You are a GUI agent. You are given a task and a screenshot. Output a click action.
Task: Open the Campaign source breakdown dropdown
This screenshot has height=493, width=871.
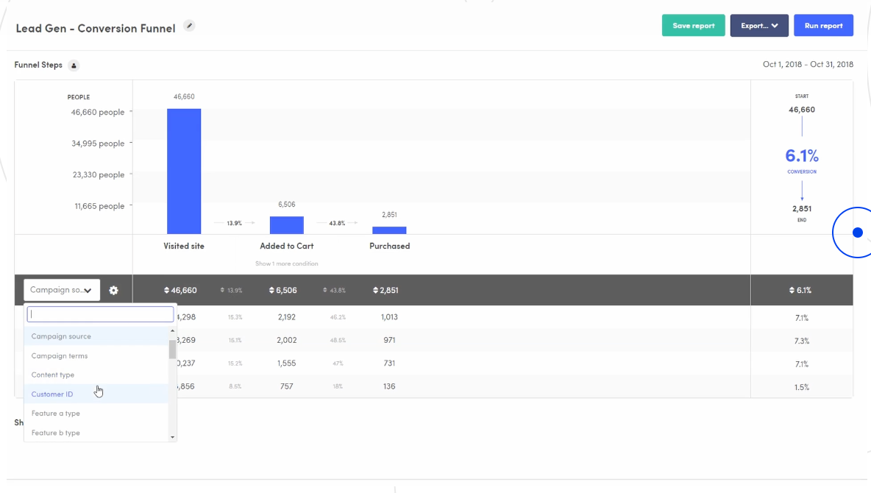pos(61,289)
